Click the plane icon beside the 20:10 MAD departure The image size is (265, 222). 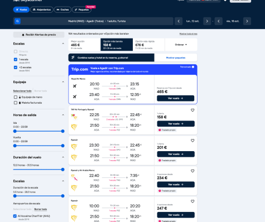[75, 86]
